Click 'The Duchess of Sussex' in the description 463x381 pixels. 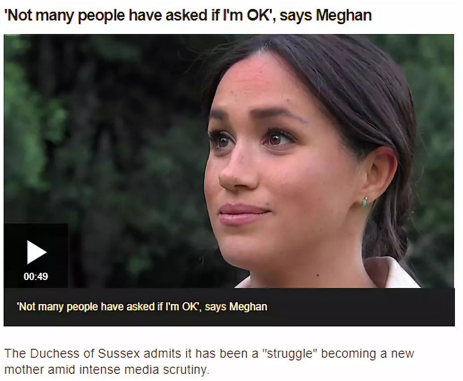[x=72, y=353]
